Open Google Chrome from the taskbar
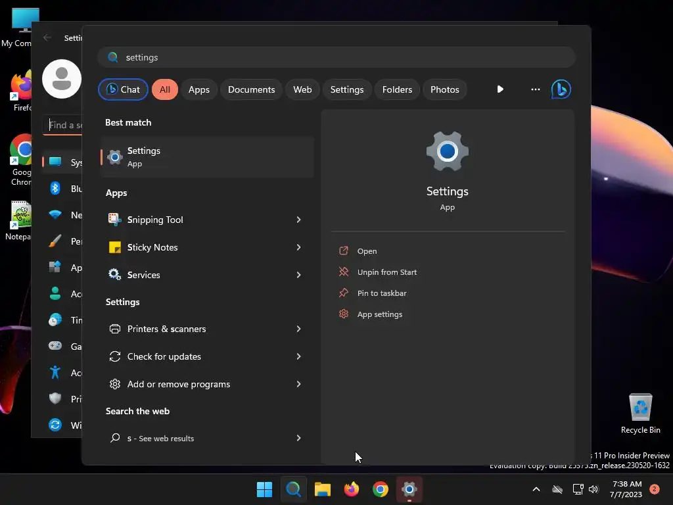The width and height of the screenshot is (673, 505). [381, 489]
